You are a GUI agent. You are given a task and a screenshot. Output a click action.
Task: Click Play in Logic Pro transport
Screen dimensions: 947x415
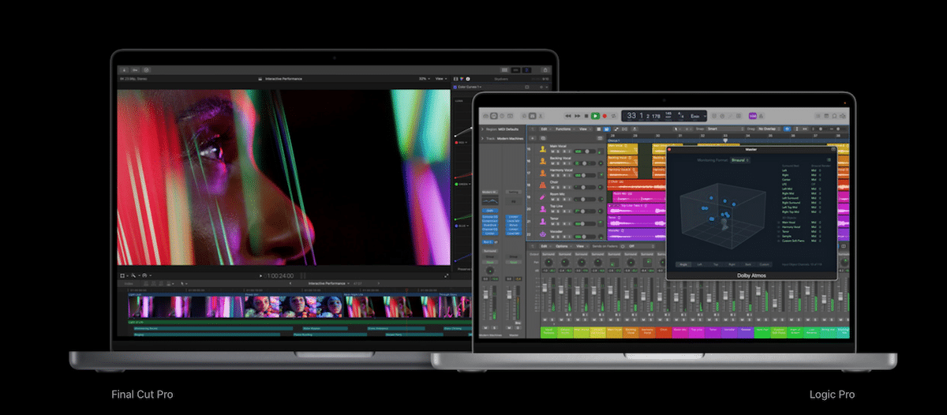point(595,116)
